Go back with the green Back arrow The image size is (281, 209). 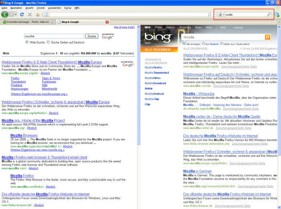click(5, 14)
